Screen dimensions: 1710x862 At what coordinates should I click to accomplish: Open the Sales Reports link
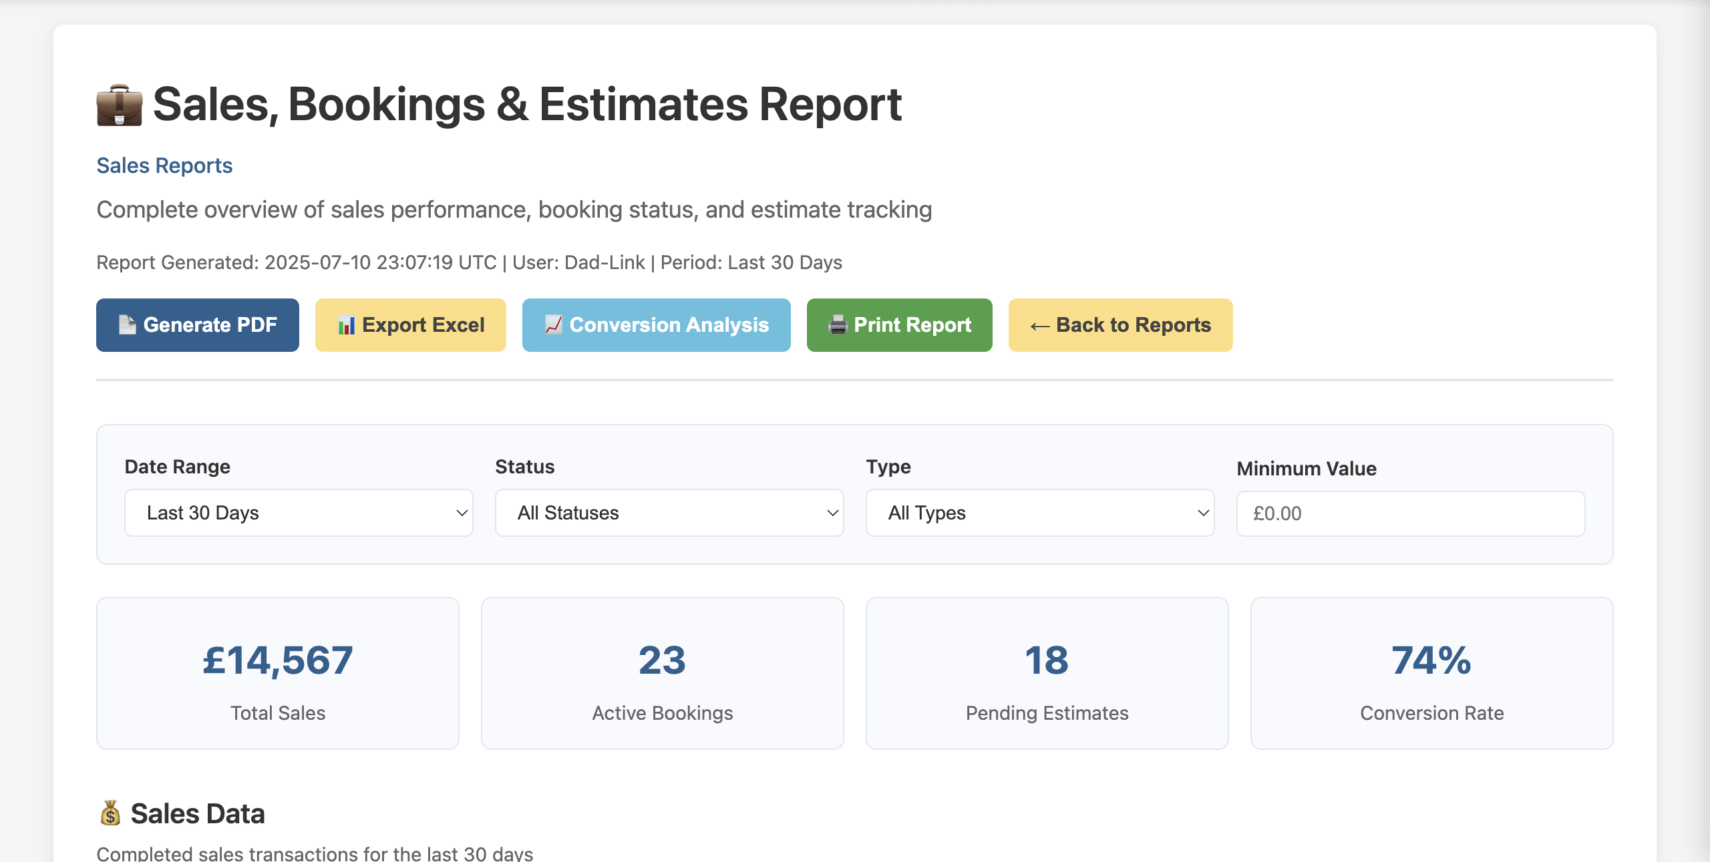164,166
